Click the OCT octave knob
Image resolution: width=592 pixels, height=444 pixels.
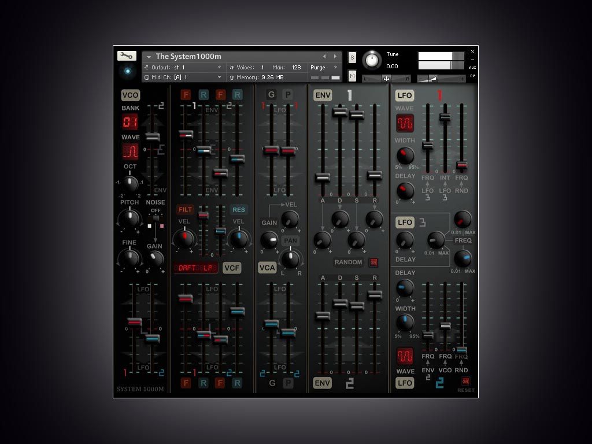tap(130, 184)
